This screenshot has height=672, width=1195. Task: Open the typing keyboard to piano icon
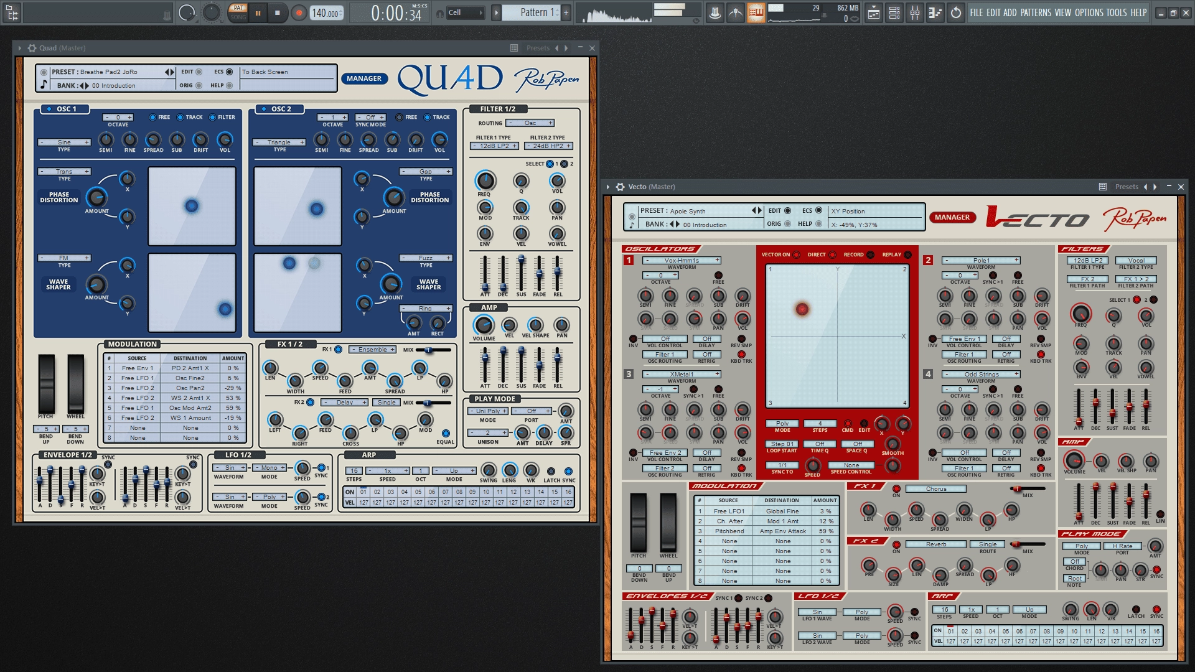pos(756,12)
